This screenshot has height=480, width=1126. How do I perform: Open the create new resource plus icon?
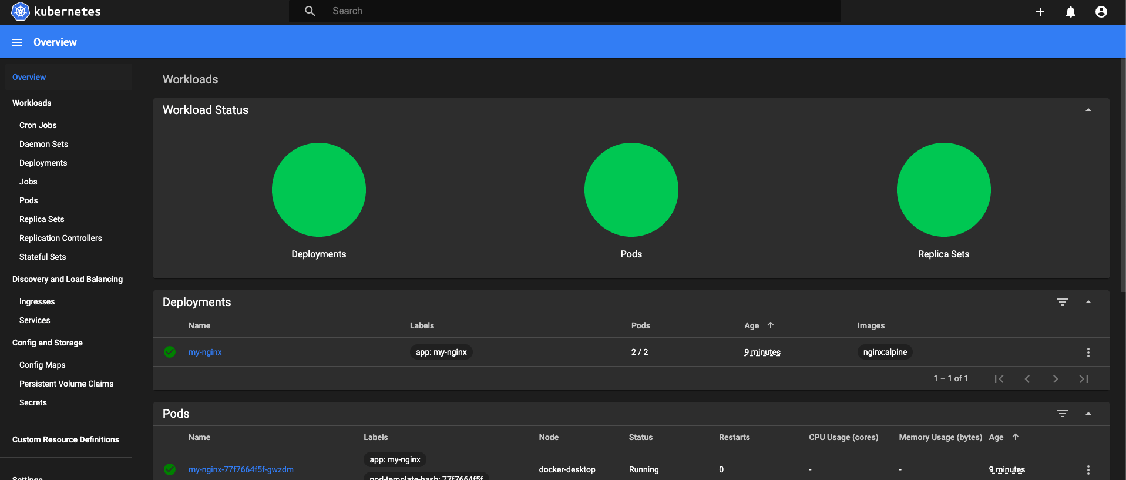(1040, 12)
